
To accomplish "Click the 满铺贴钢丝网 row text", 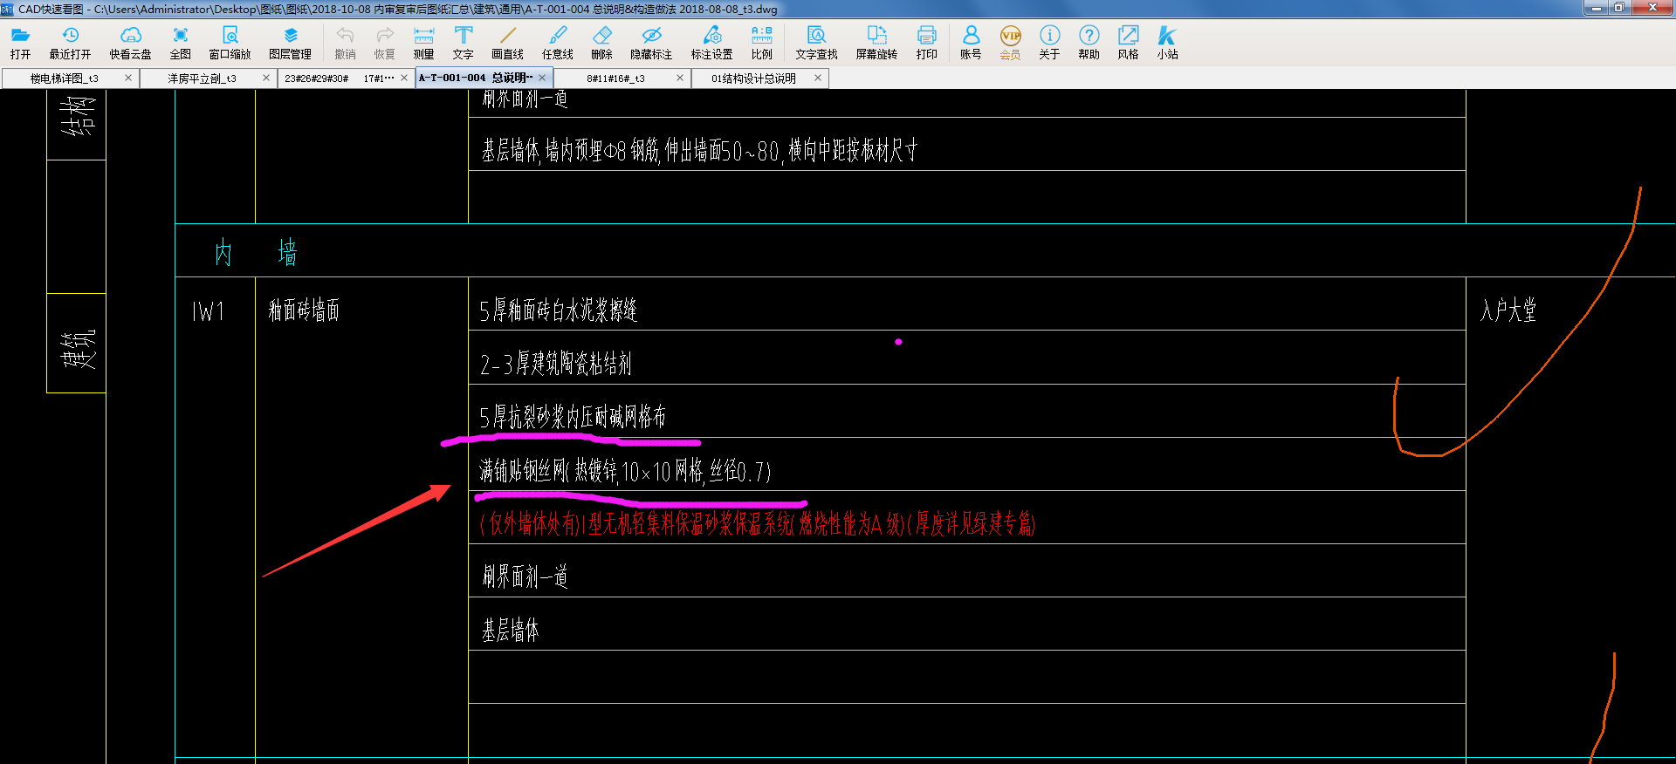I will pos(625,472).
